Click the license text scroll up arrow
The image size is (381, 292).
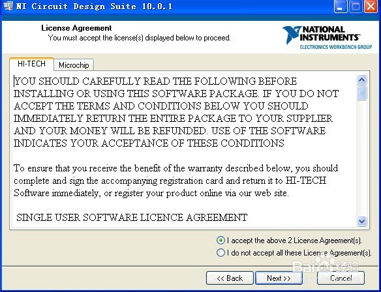[x=362, y=80]
